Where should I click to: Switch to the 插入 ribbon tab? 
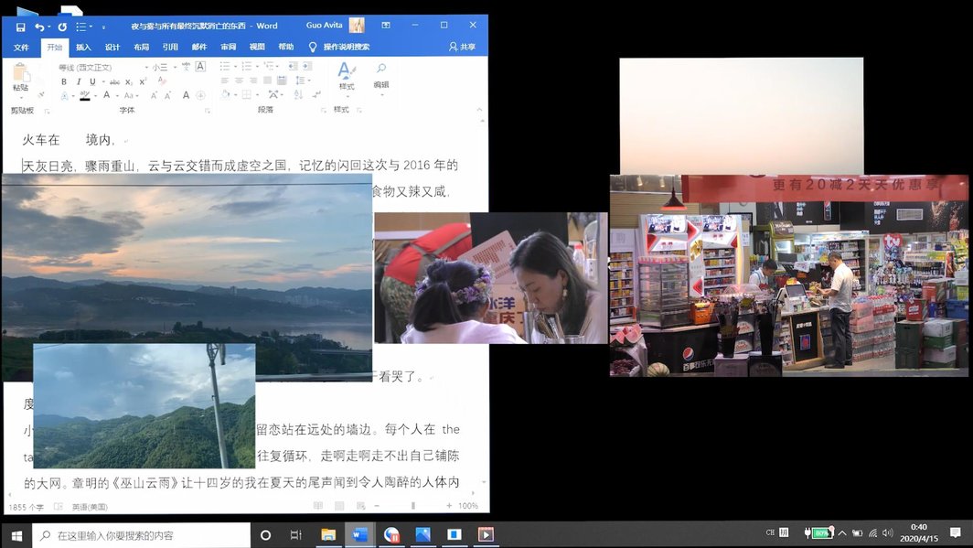tap(83, 47)
